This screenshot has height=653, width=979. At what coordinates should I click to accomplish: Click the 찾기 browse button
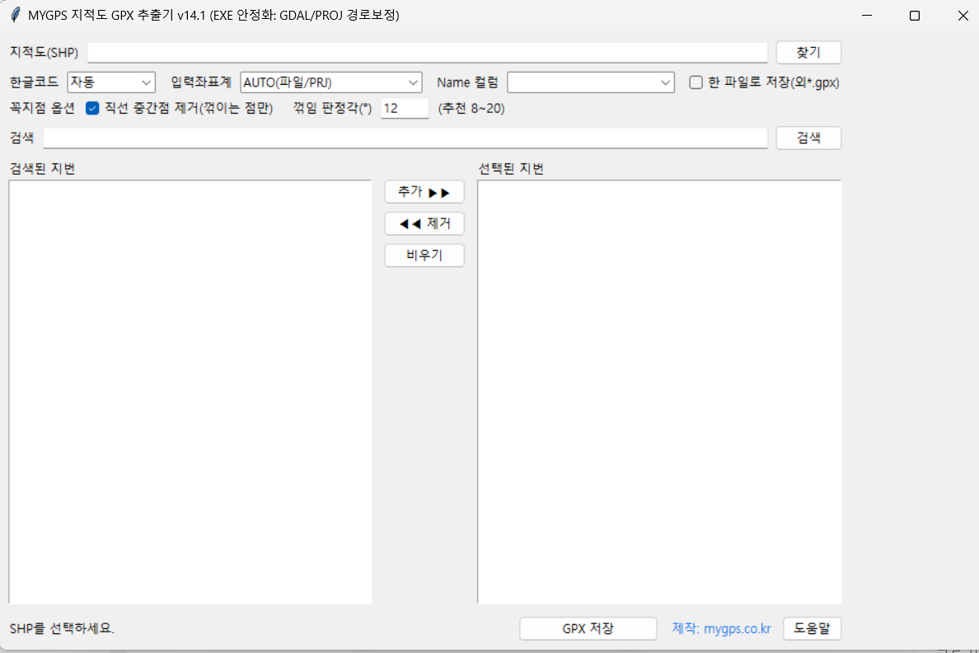(x=808, y=53)
